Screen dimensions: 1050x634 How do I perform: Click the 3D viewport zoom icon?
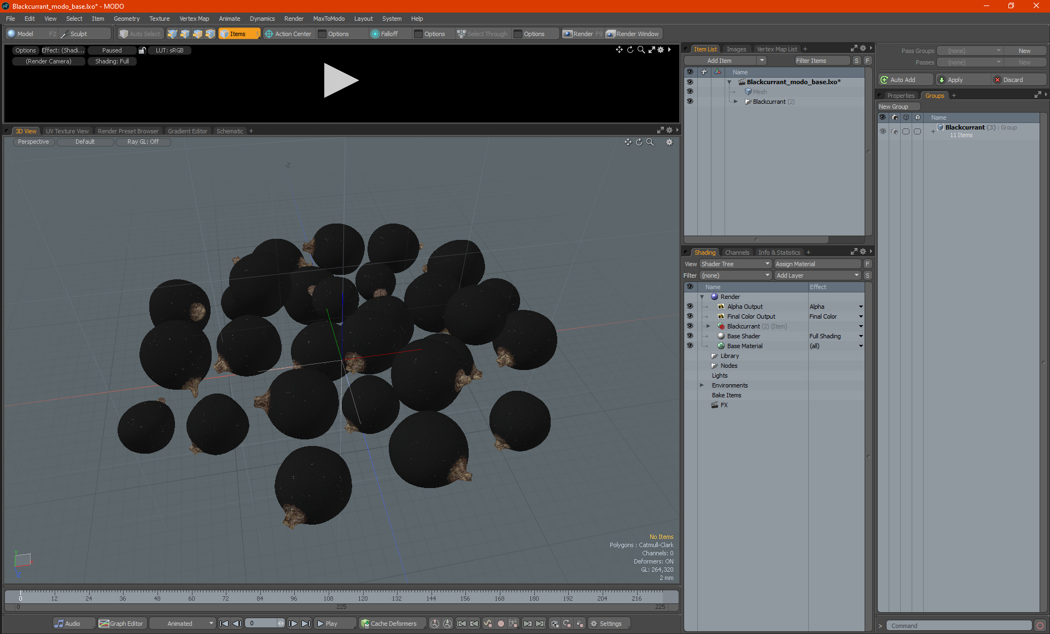[x=650, y=142]
